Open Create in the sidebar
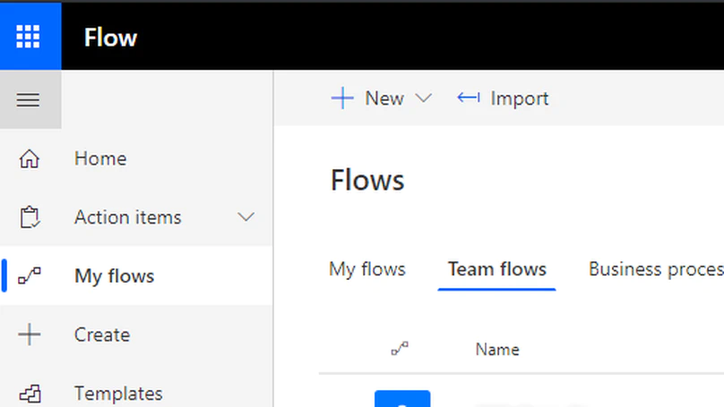The image size is (724, 407). 102,335
